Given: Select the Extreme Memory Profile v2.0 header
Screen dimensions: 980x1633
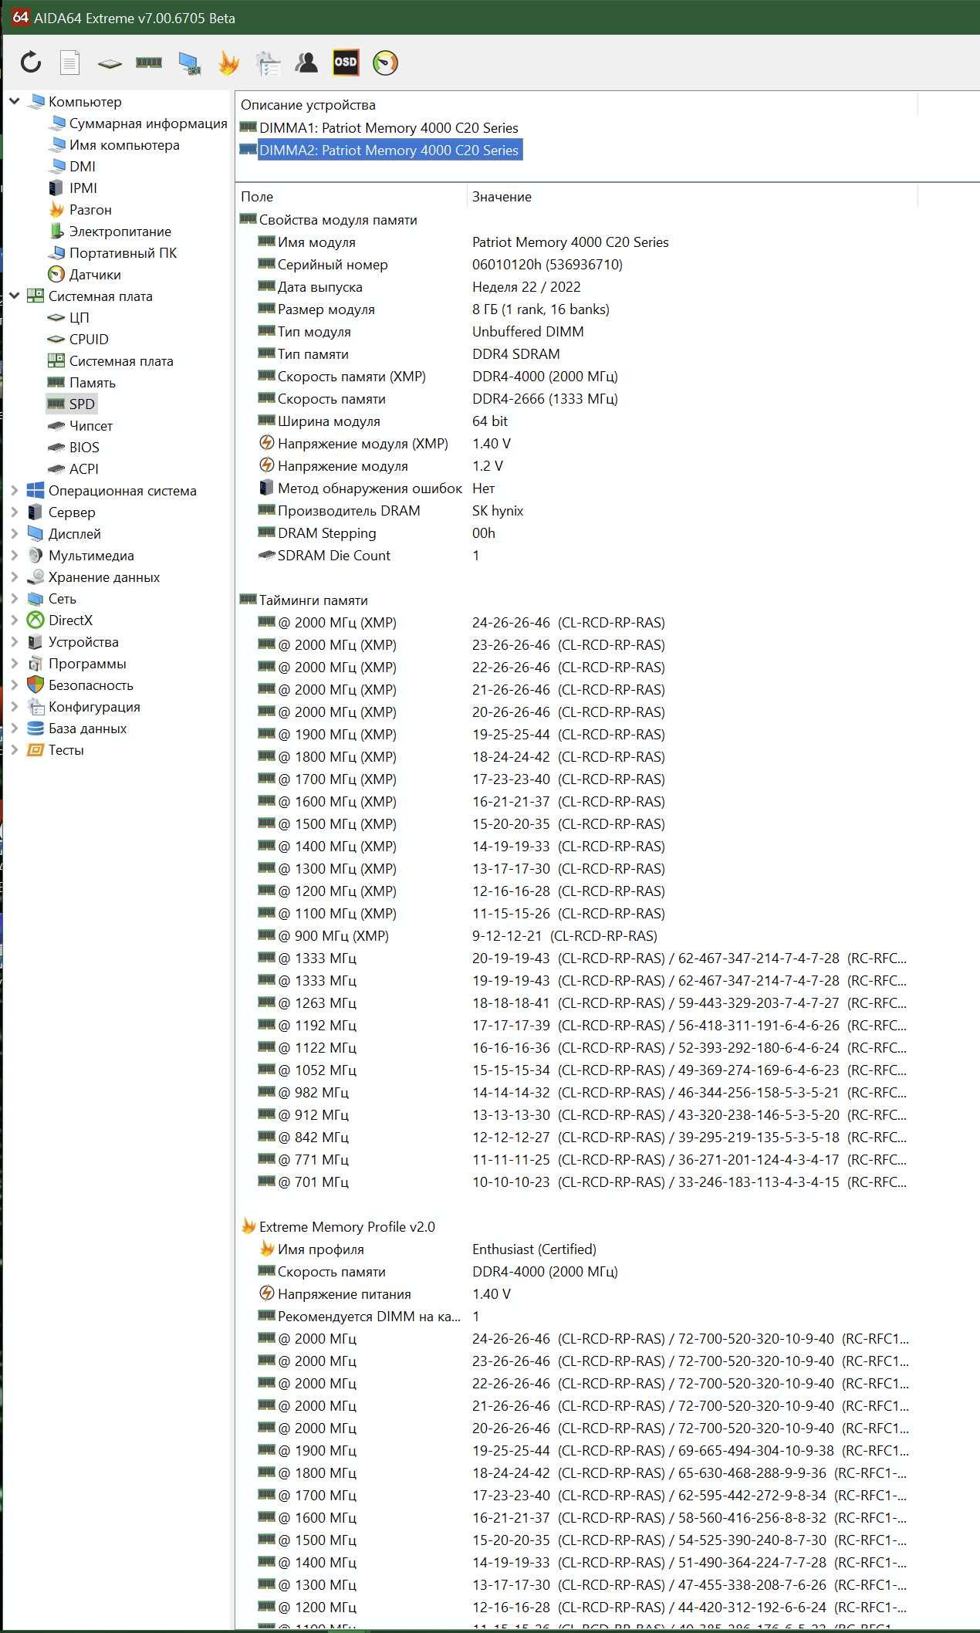Looking at the screenshot, I should click(x=347, y=1227).
